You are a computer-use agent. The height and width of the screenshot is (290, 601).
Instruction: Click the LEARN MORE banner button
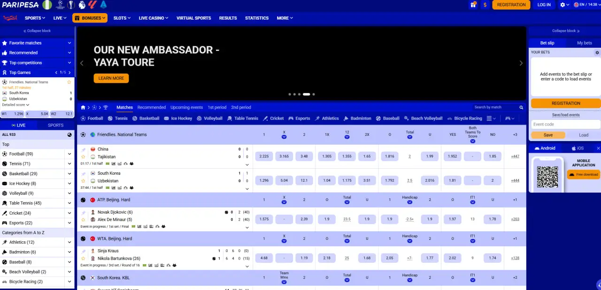(x=111, y=78)
